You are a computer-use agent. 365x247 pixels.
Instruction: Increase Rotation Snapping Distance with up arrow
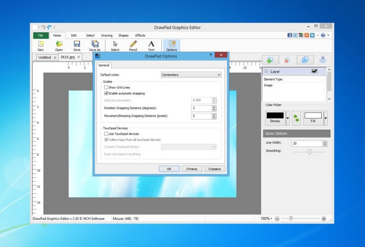(214, 107)
